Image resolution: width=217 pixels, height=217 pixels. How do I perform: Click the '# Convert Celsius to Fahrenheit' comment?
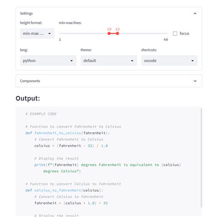pyautogui.click(x=69, y=197)
